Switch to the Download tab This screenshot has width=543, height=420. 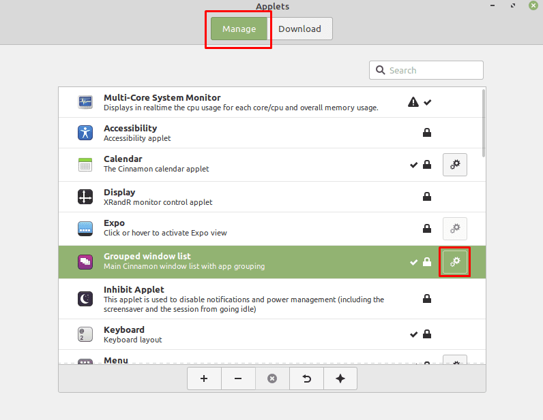click(x=300, y=29)
